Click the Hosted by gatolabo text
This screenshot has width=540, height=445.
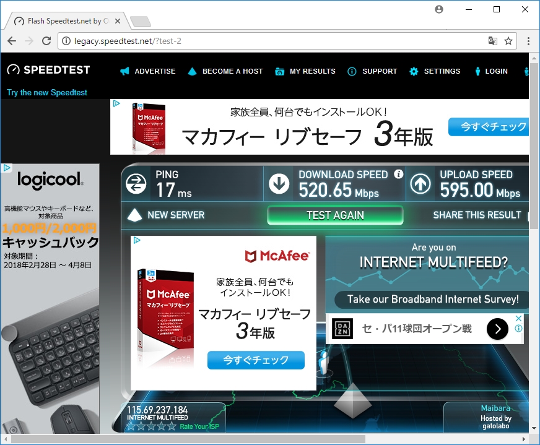[496, 422]
